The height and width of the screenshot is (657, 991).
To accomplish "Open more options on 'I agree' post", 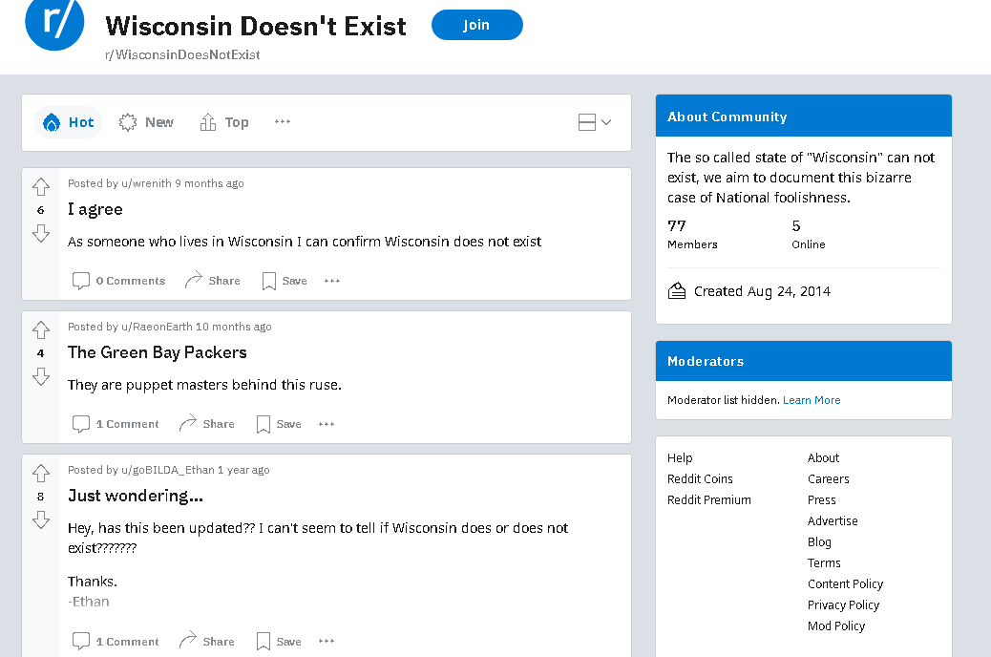I will (x=332, y=281).
